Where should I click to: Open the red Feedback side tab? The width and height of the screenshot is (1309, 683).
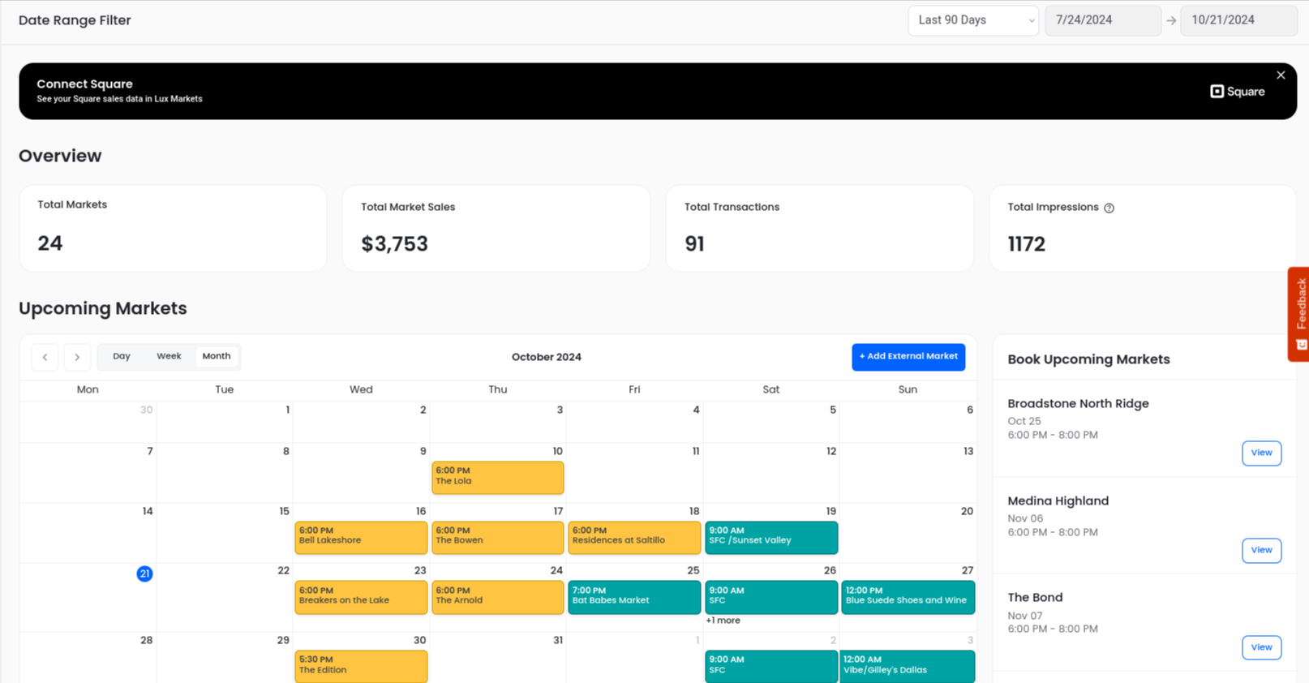point(1299,313)
